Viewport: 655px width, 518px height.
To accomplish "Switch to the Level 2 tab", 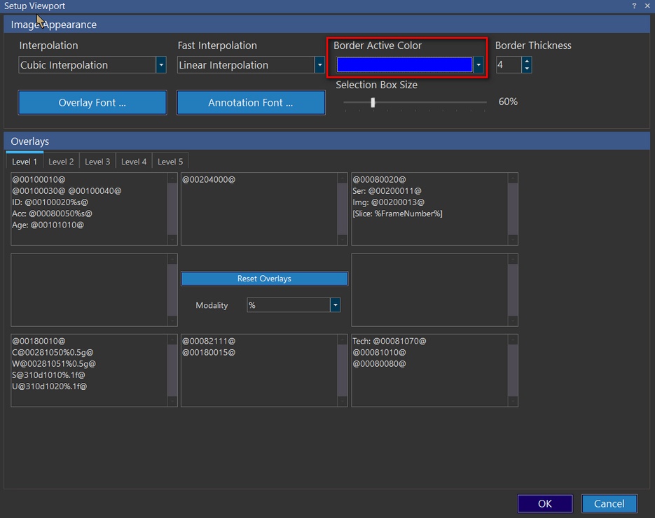I will click(x=61, y=162).
